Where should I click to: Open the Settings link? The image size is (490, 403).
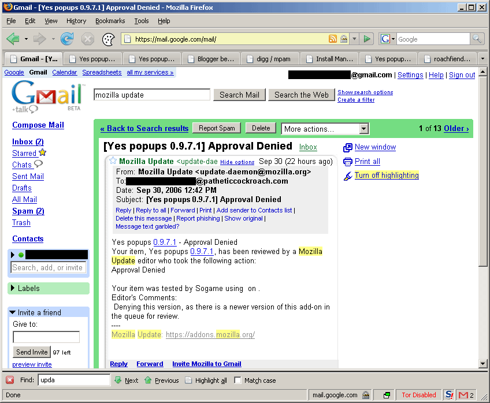(410, 75)
